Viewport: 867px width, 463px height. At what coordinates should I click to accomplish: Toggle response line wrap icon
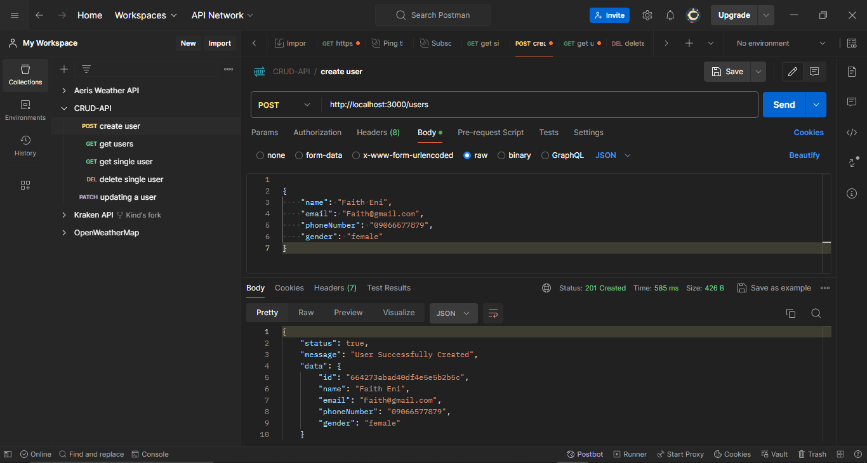[493, 313]
